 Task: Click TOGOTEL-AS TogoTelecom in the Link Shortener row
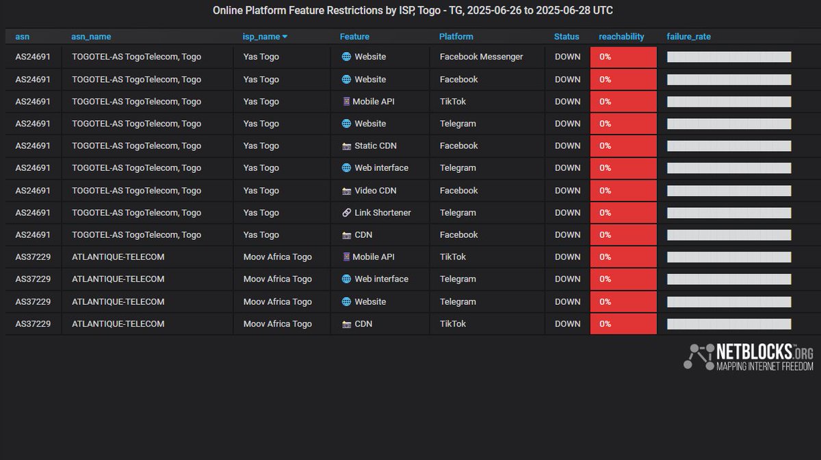(136, 213)
